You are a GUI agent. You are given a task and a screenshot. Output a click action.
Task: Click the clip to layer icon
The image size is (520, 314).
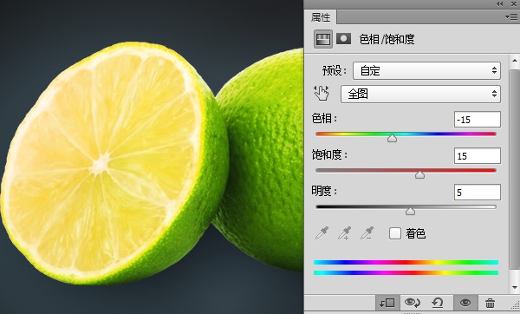click(x=387, y=303)
